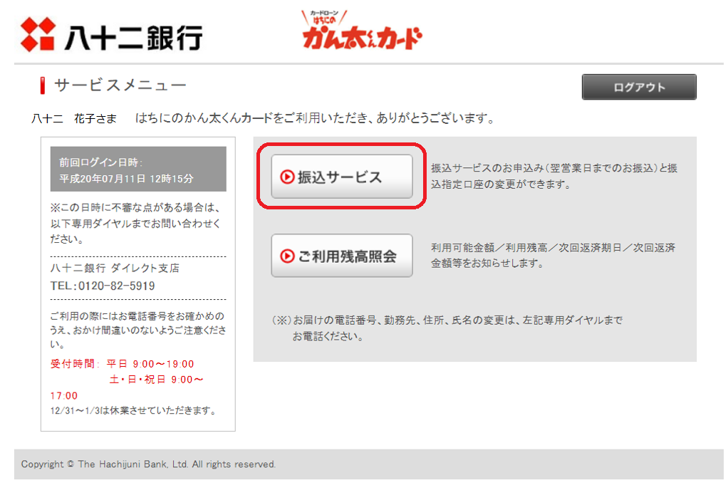
Task: Click the ご利用の際にはお電話番号 caution text
Action: [138, 330]
